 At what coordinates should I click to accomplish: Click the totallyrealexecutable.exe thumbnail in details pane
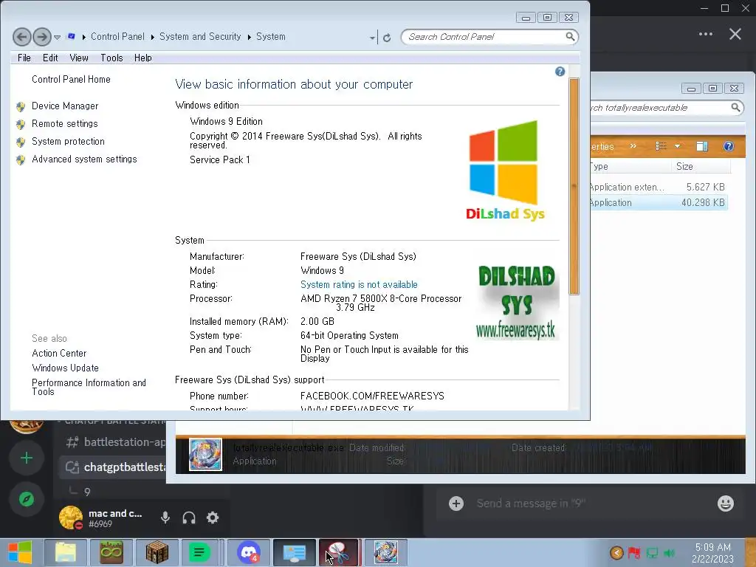pos(205,454)
